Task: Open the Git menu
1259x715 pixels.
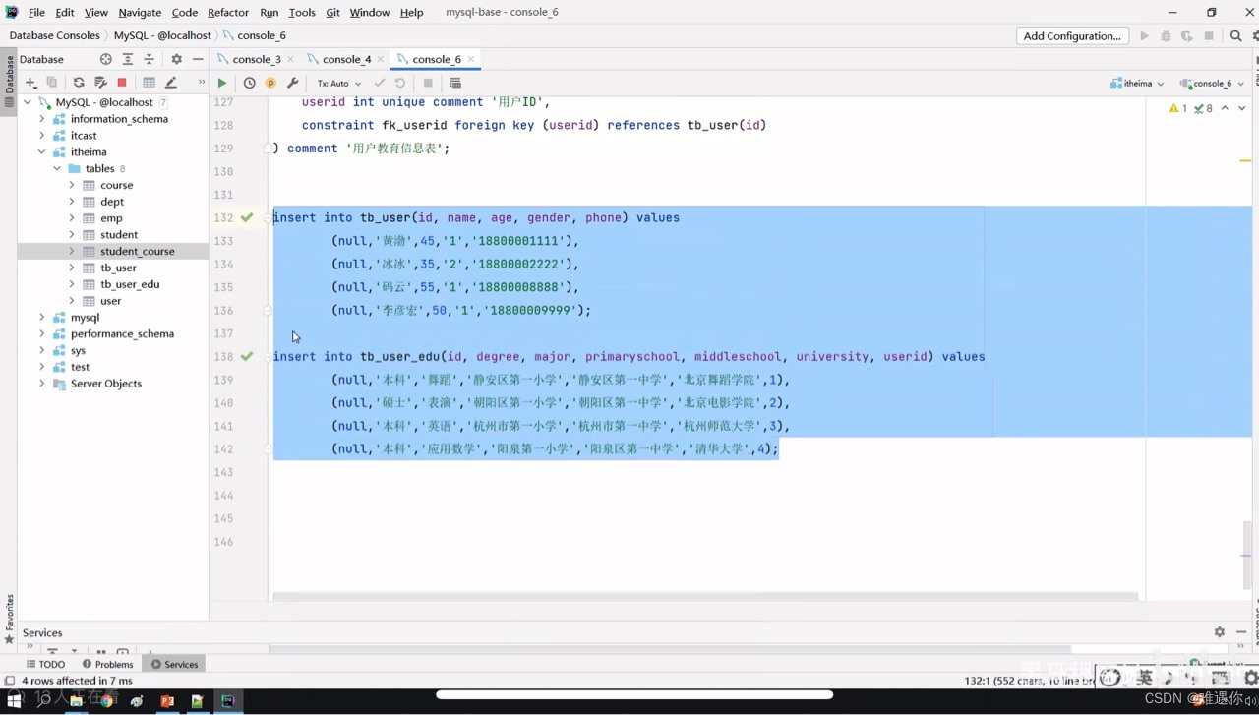Action: tap(332, 12)
